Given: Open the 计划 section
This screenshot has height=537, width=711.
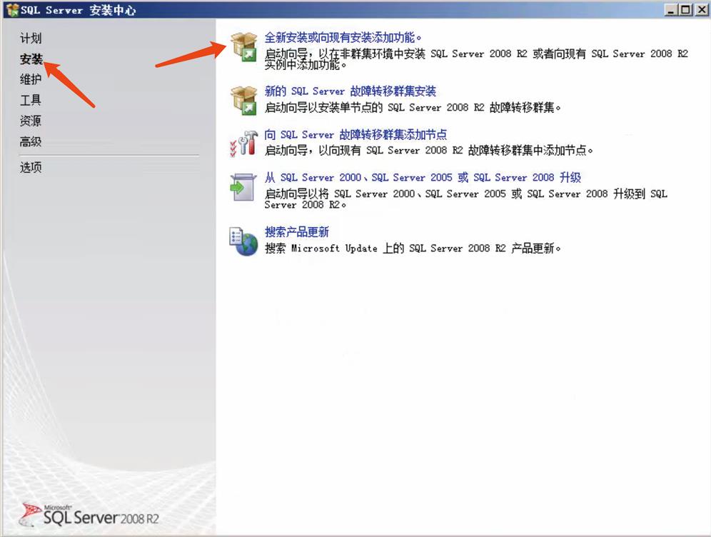Looking at the screenshot, I should coord(31,39).
